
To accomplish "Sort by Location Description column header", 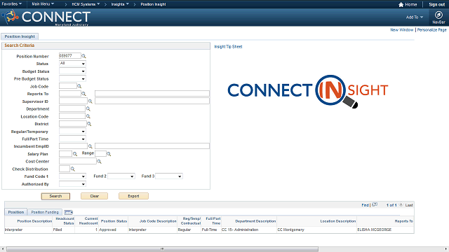I will pyautogui.click(x=338, y=221).
